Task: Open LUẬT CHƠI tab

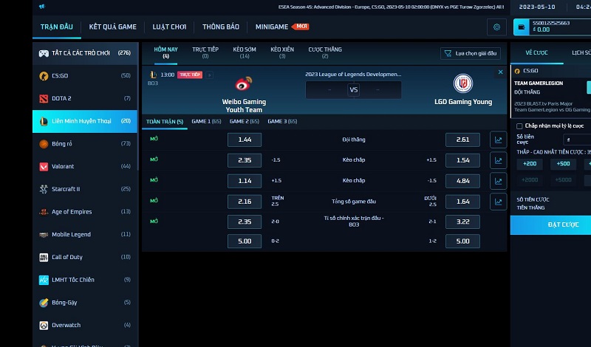Action: (x=169, y=27)
